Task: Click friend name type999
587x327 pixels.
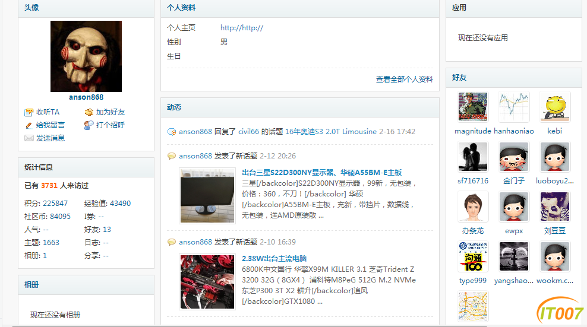Action: pos(473,281)
